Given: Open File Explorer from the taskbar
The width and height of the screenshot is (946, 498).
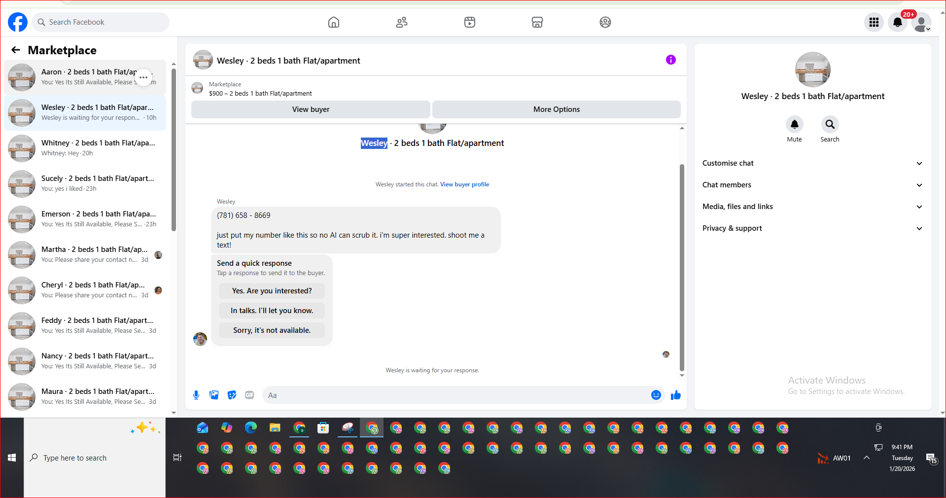Looking at the screenshot, I should pyautogui.click(x=275, y=427).
